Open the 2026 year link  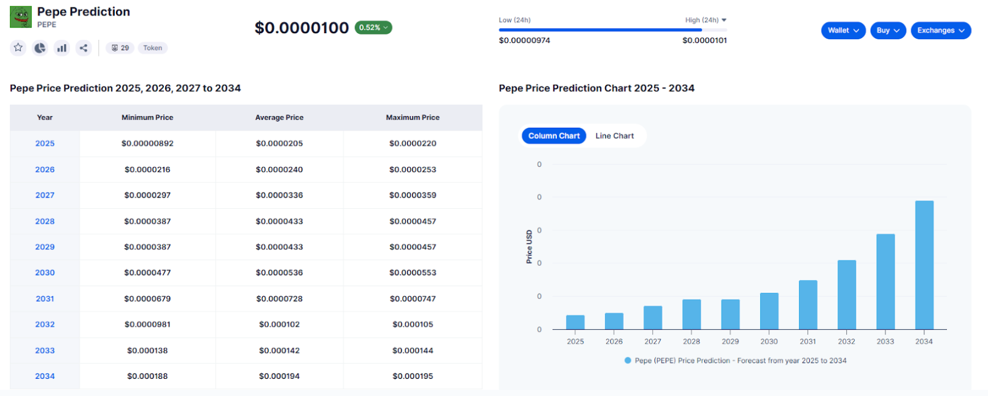(x=45, y=169)
